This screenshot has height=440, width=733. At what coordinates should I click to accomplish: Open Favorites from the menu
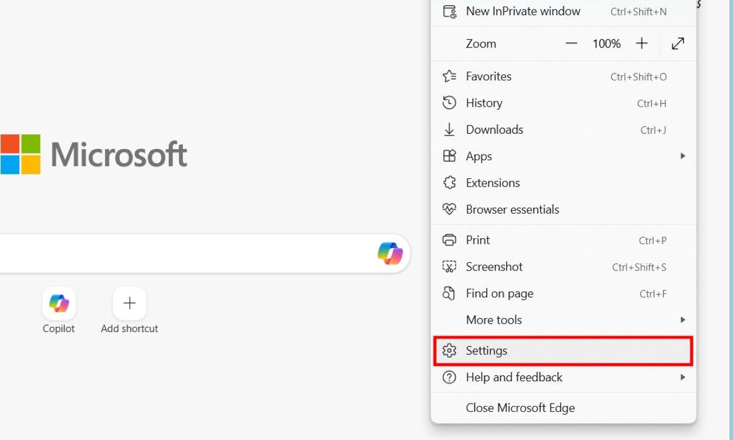pos(564,76)
